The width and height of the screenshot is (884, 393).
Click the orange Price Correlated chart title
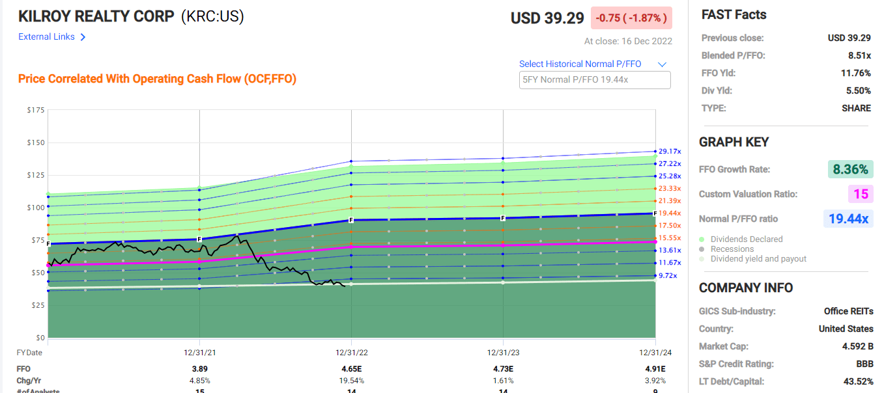click(x=157, y=79)
